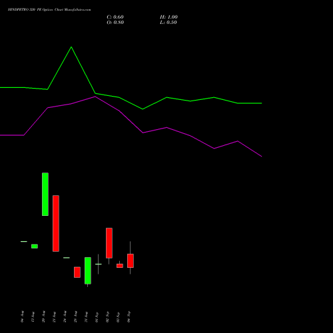Select the open value O: 0.80

tap(115, 23)
